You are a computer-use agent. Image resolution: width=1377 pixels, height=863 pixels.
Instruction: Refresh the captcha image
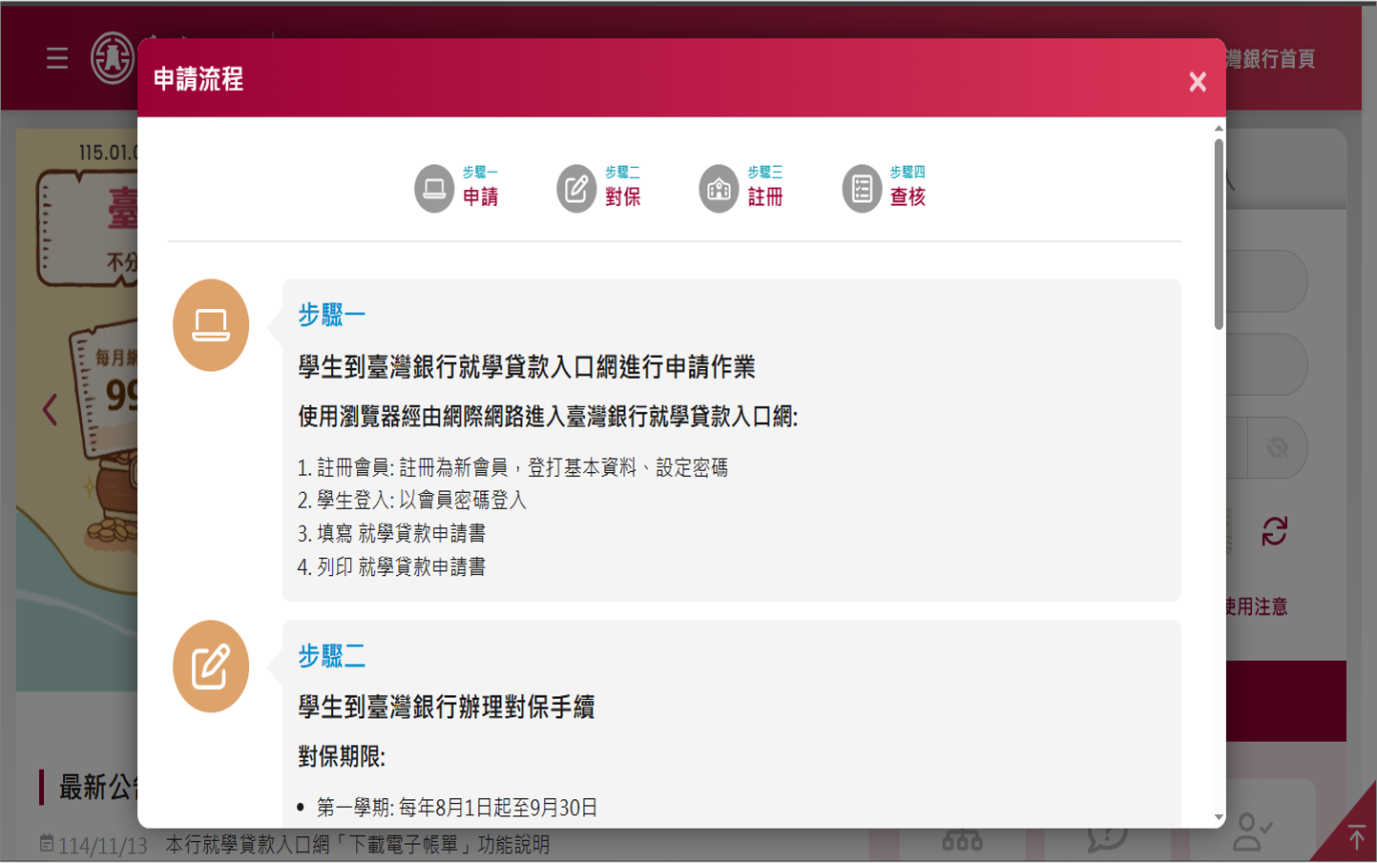pos(1275,531)
